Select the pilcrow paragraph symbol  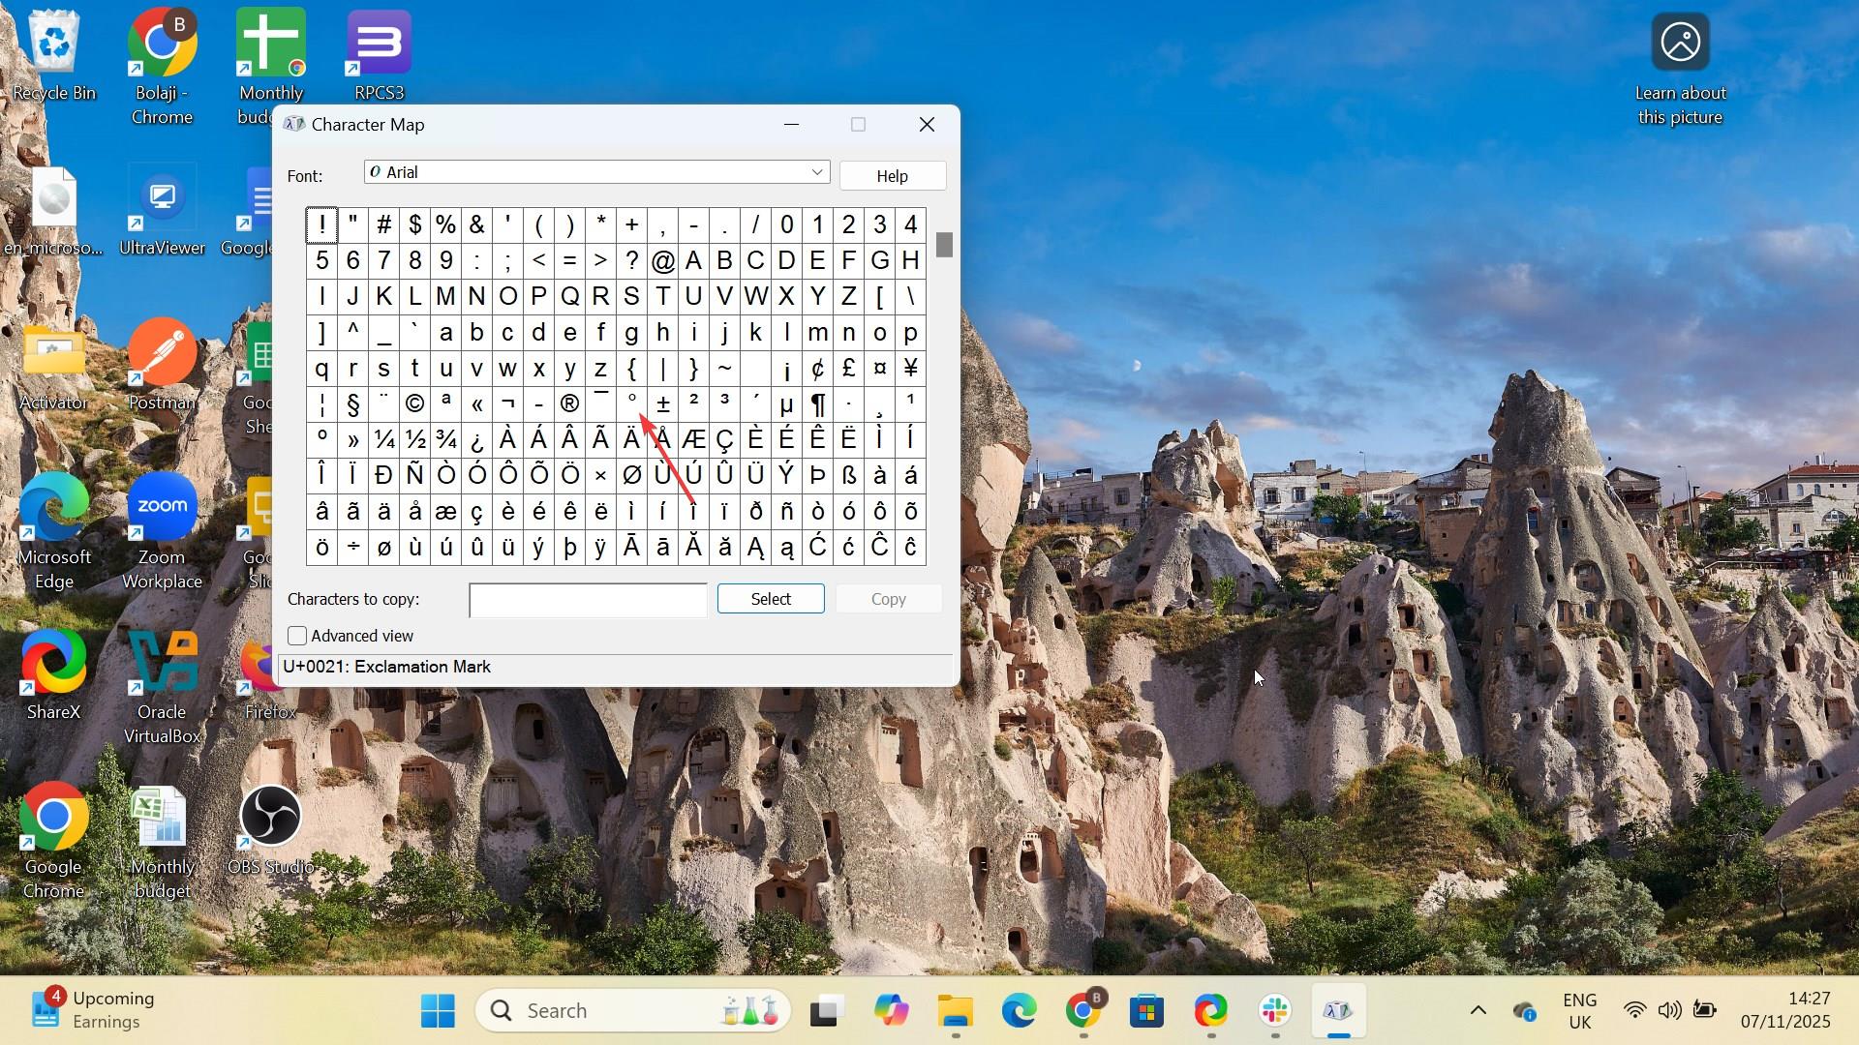[818, 403]
